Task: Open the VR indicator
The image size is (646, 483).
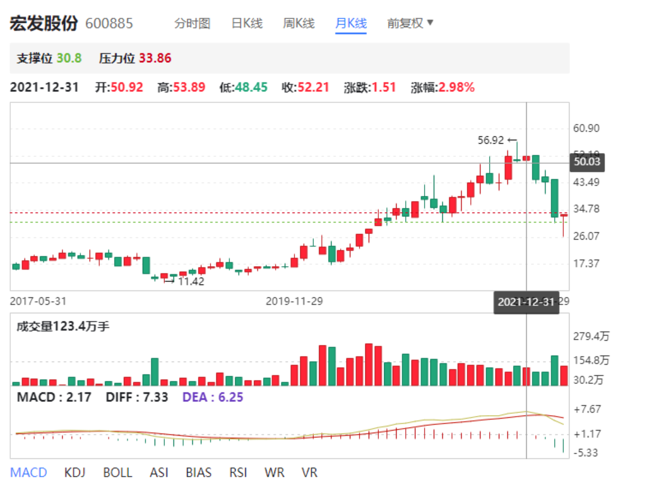Action: 309,473
